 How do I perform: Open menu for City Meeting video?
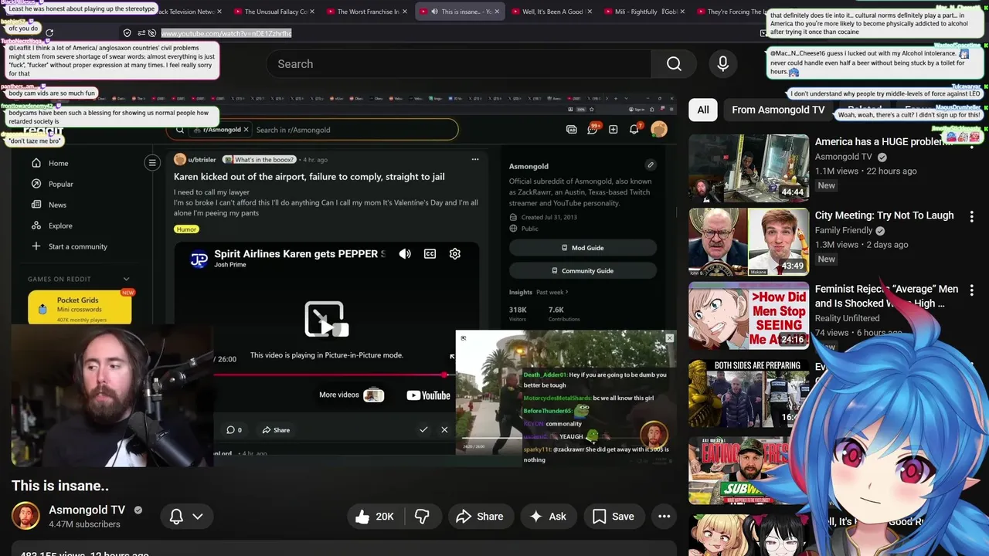pyautogui.click(x=971, y=216)
